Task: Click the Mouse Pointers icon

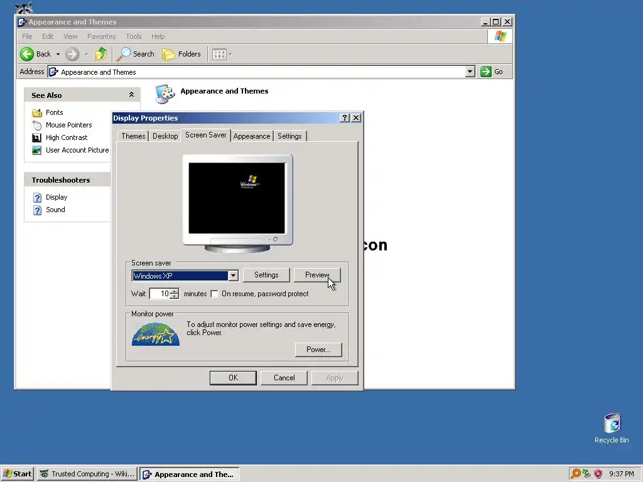Action: [37, 125]
